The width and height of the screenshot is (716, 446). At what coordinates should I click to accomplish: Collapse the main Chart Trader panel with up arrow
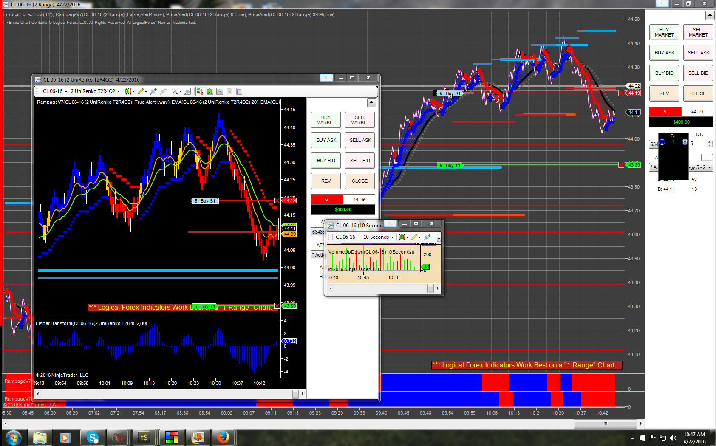click(710, 15)
